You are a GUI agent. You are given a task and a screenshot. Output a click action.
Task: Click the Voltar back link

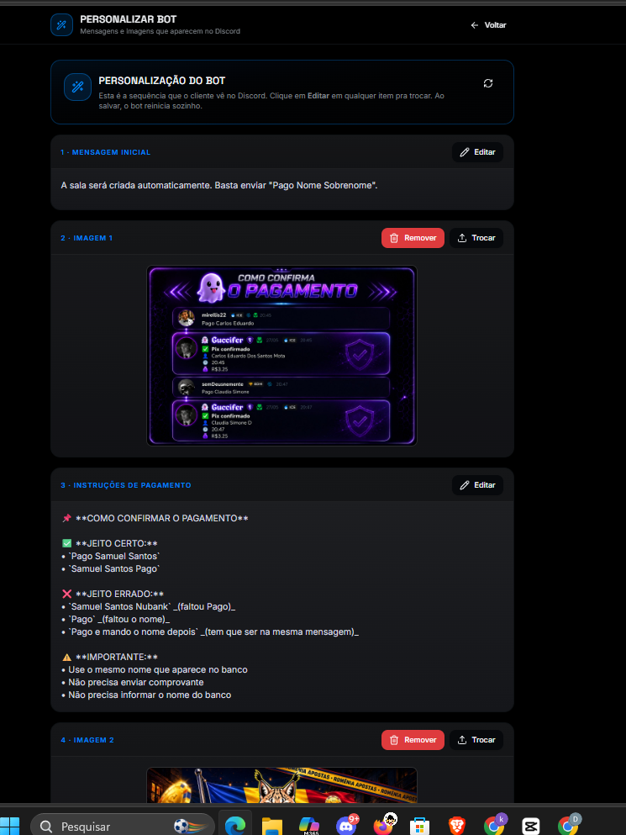click(488, 25)
